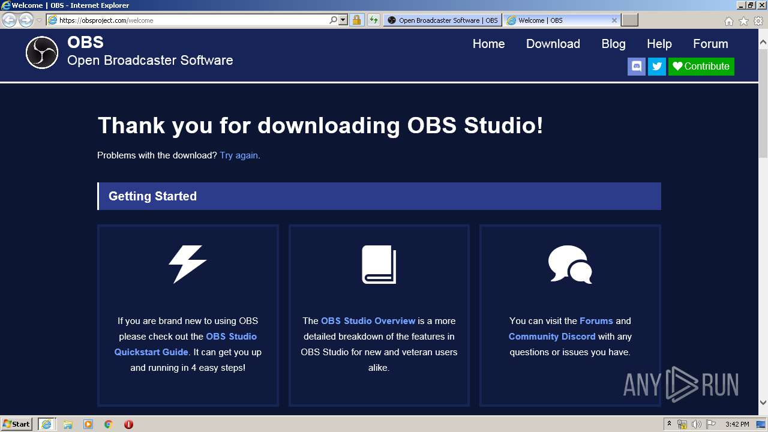Open the browser Home icon
This screenshot has height=432, width=768.
point(728,21)
